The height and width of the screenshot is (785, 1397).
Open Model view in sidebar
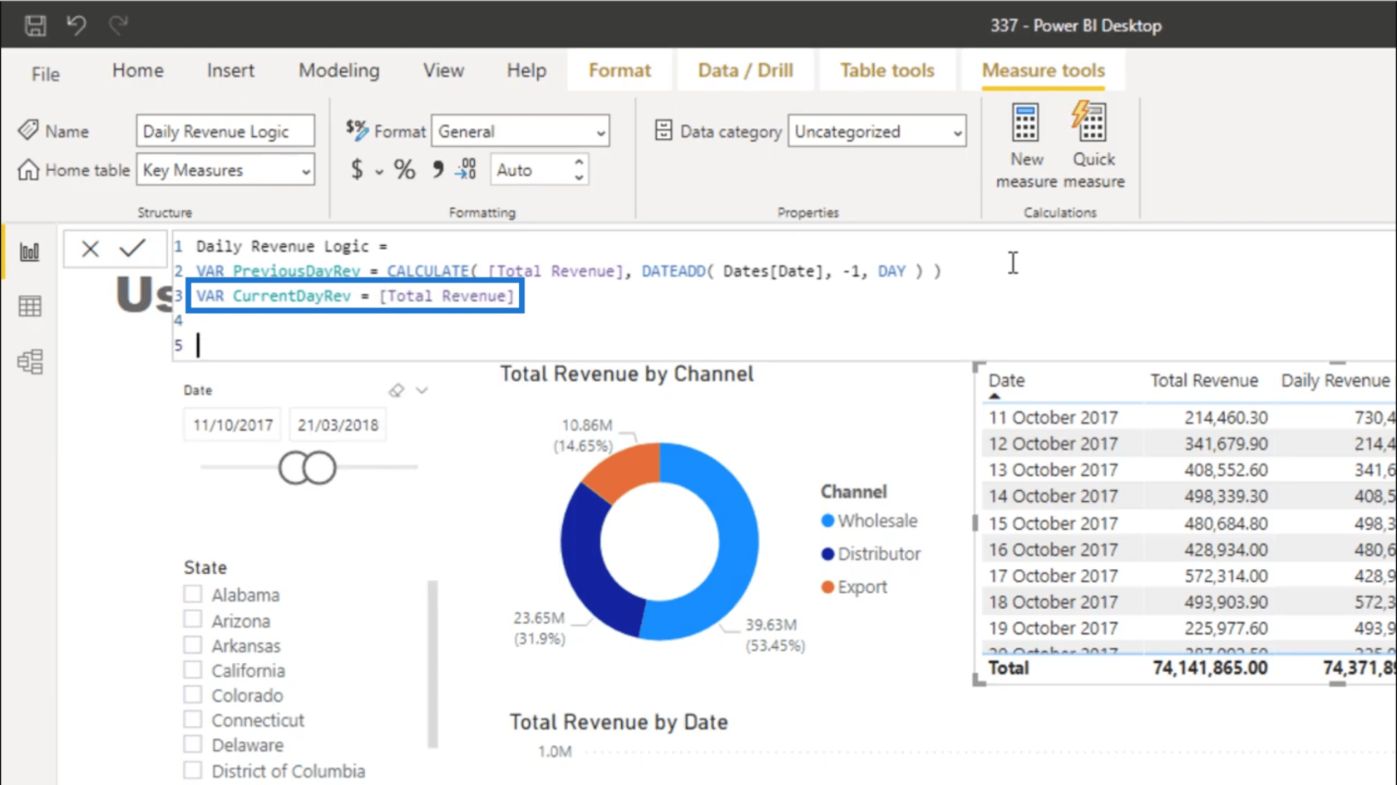pyautogui.click(x=30, y=361)
